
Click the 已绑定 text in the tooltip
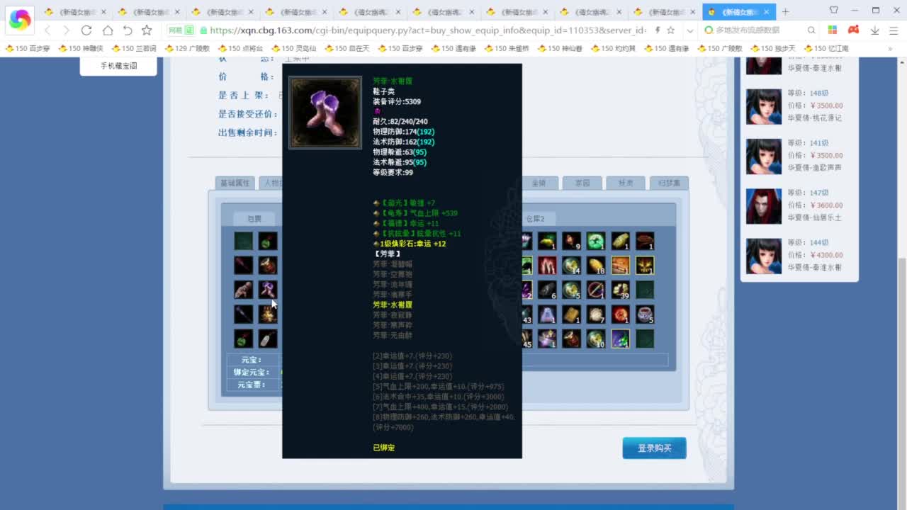[x=384, y=448]
